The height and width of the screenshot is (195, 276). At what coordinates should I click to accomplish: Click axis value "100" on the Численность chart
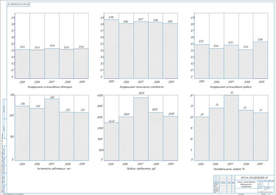[12, 137]
